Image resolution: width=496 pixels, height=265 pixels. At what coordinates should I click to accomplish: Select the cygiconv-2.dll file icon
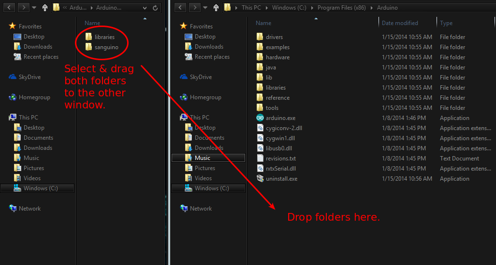tap(260, 128)
